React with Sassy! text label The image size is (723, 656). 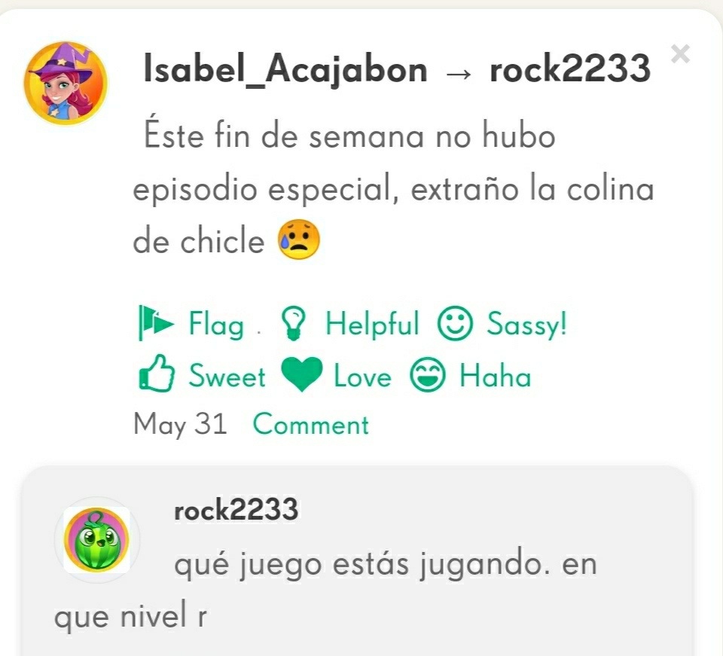pyautogui.click(x=526, y=324)
